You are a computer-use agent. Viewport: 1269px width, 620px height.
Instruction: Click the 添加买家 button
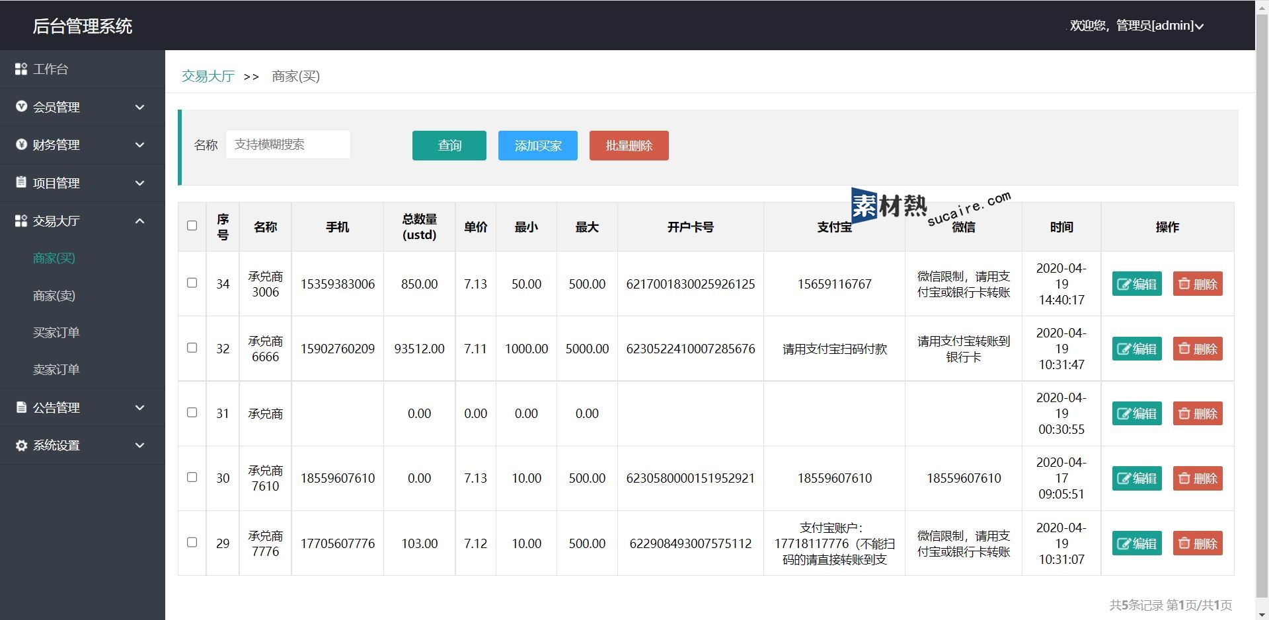[x=538, y=145]
